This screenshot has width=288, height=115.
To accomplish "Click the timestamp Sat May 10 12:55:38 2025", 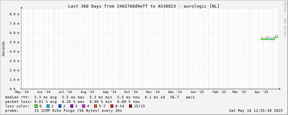I will (x=256, y=111).
